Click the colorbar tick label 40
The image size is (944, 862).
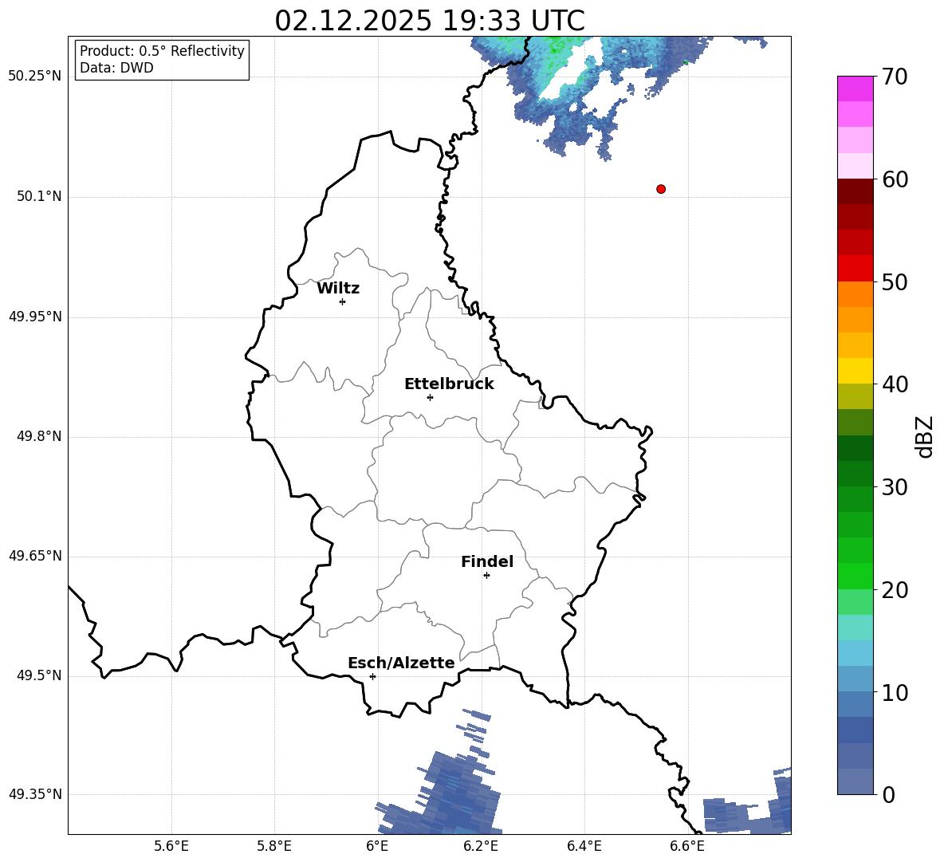[x=895, y=384]
